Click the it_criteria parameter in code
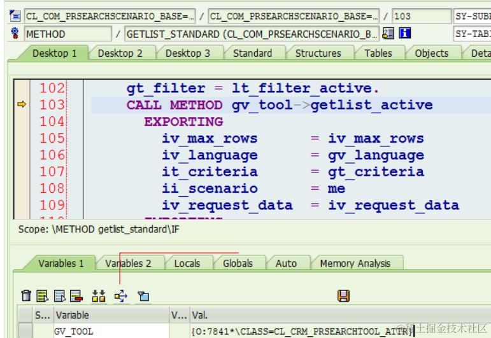This screenshot has height=338, width=491. (x=210, y=172)
